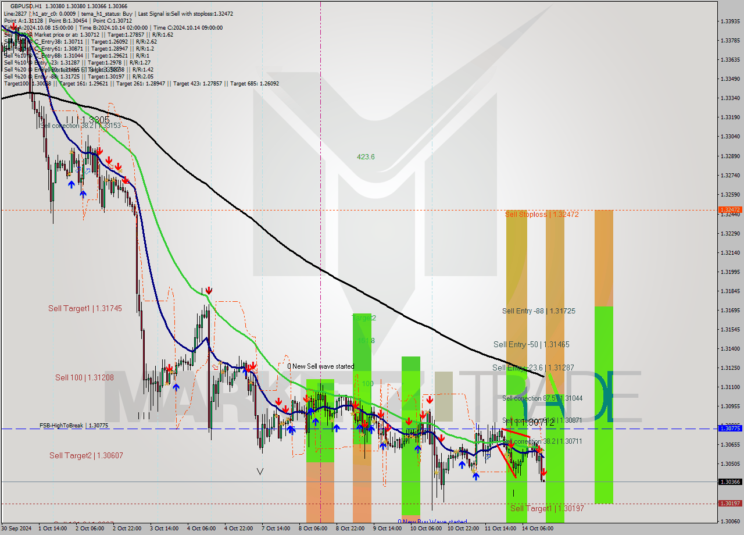Click the '8 Oct 06:00' time axis label
744x535 pixels.
point(313,529)
